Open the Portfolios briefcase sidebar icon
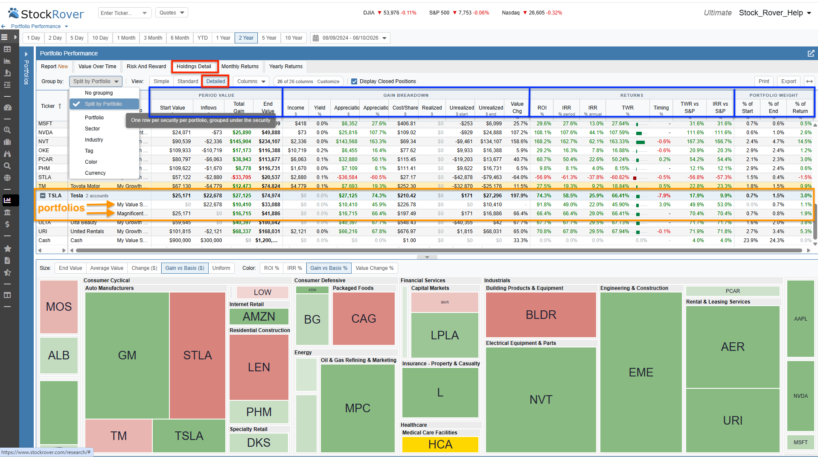This screenshot has width=818, height=457. 7,142
